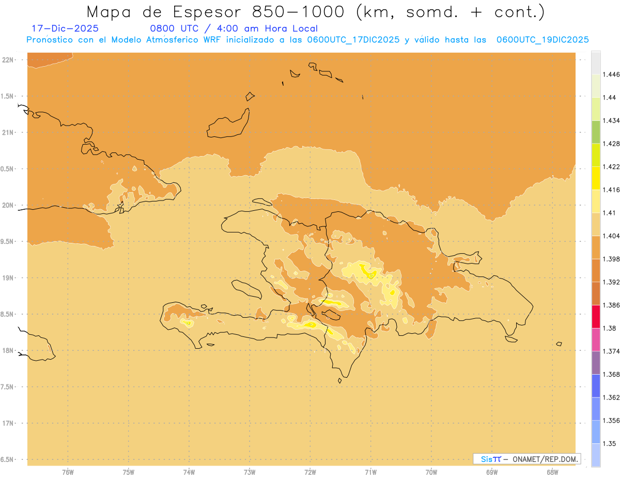
Task: Click the valid-until time '0600UTC_19DIC2025'
Action: coord(542,40)
